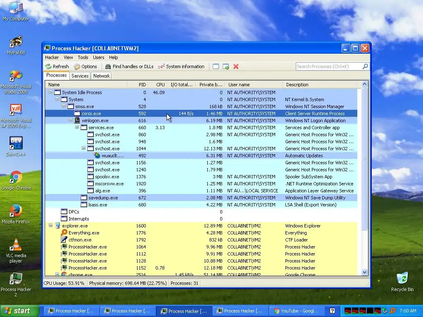Click the CPU Usage status bar entry
423x317 pixels.
coord(64,283)
